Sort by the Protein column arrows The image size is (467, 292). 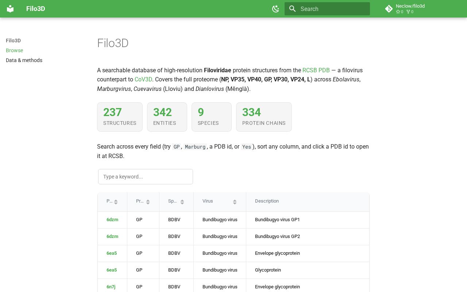pos(148,202)
